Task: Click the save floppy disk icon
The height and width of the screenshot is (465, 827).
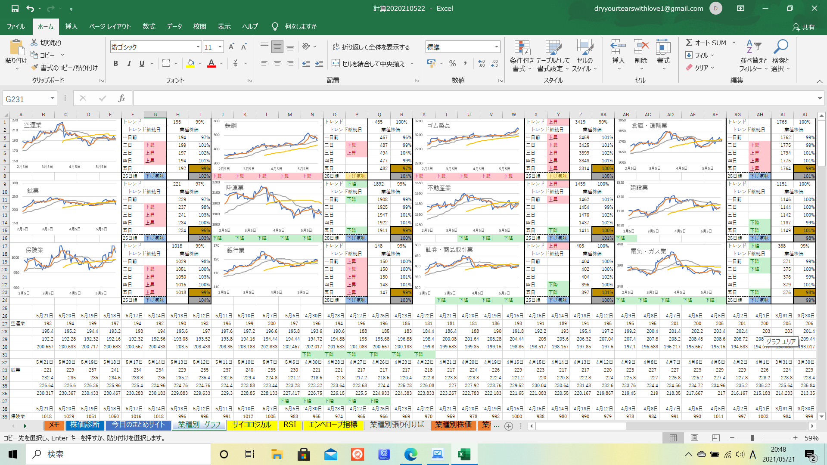Action: point(15,8)
